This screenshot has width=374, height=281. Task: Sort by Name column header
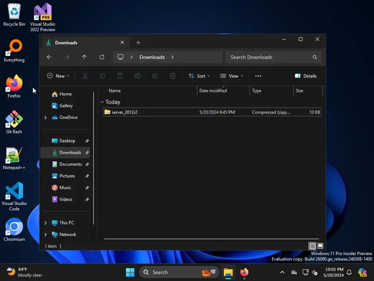pos(149,91)
